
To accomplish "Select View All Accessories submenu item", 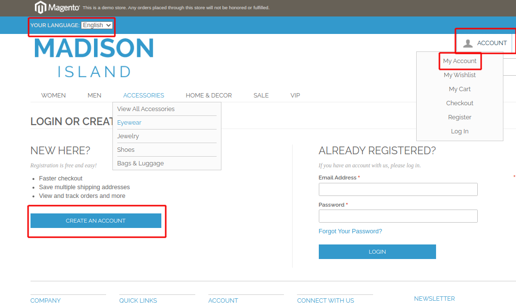I will click(x=146, y=109).
